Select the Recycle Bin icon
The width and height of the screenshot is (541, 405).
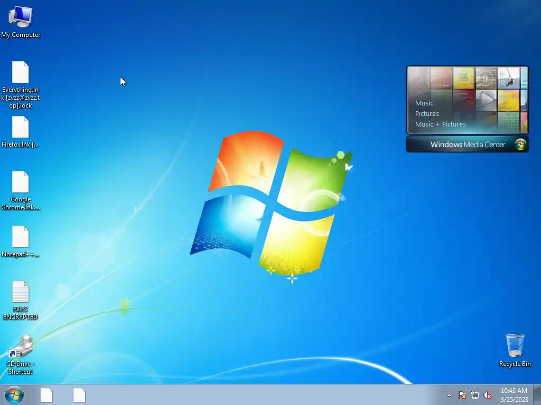pyautogui.click(x=515, y=350)
